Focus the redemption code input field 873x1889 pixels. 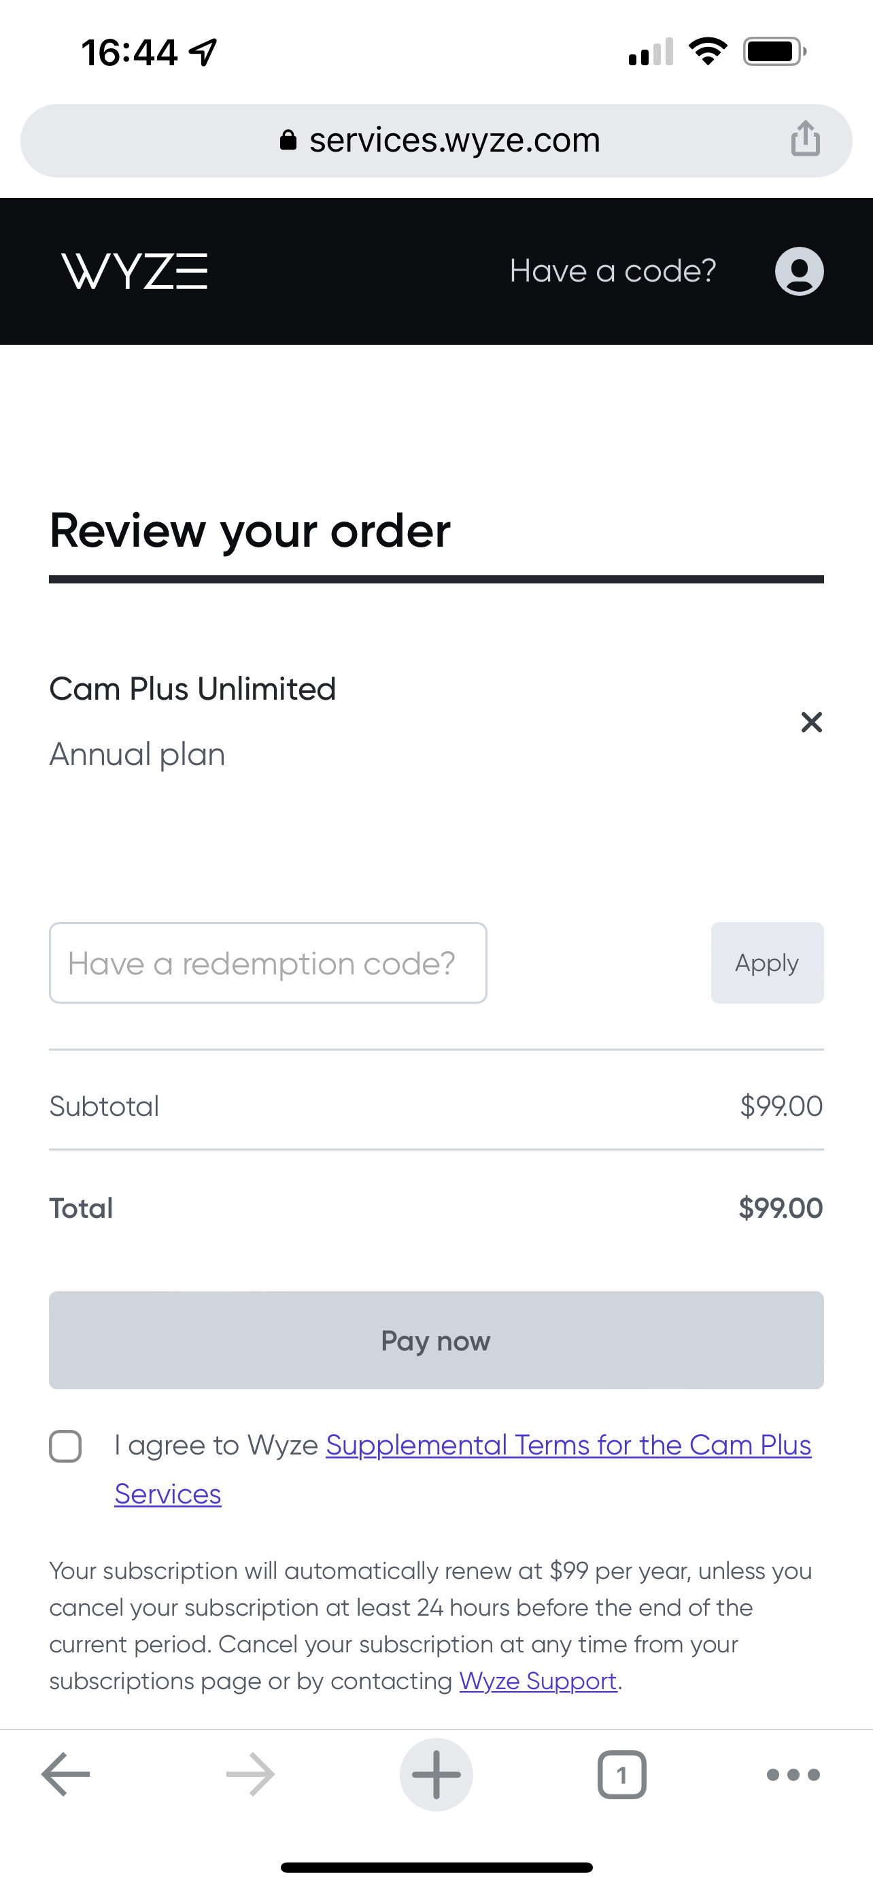tap(268, 963)
